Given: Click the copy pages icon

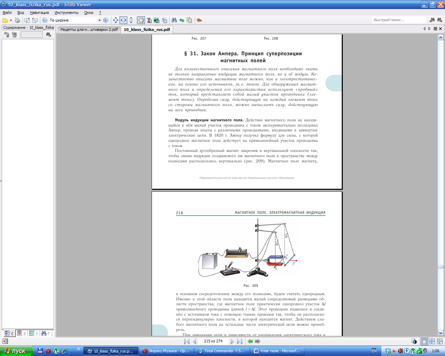Looking at the screenshot, I should 189,20.
